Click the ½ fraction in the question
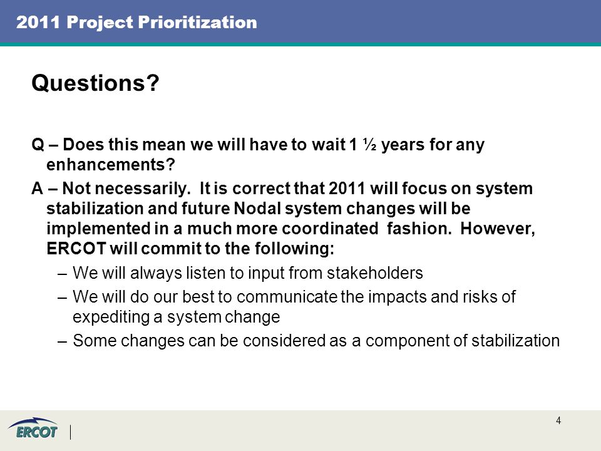The height and width of the screenshot is (451, 601). pos(369,145)
